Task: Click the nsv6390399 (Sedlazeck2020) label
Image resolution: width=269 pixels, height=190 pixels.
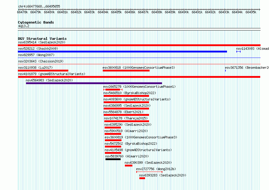Action: [148, 163]
